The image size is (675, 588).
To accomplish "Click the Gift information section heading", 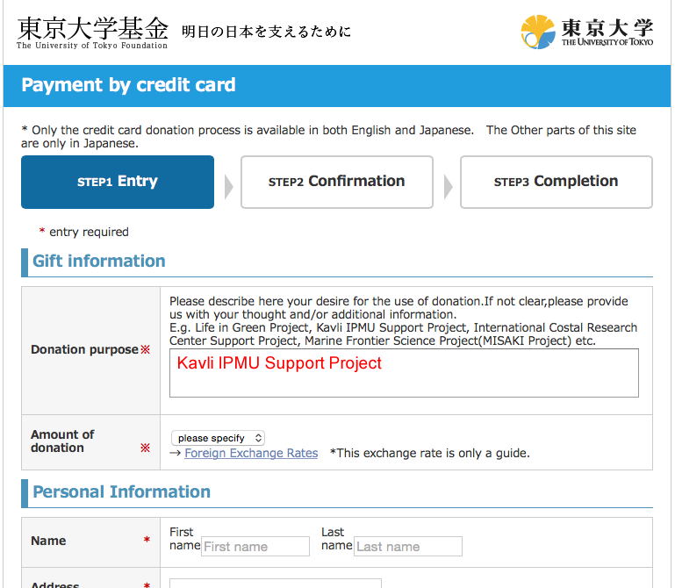I will coord(99,262).
